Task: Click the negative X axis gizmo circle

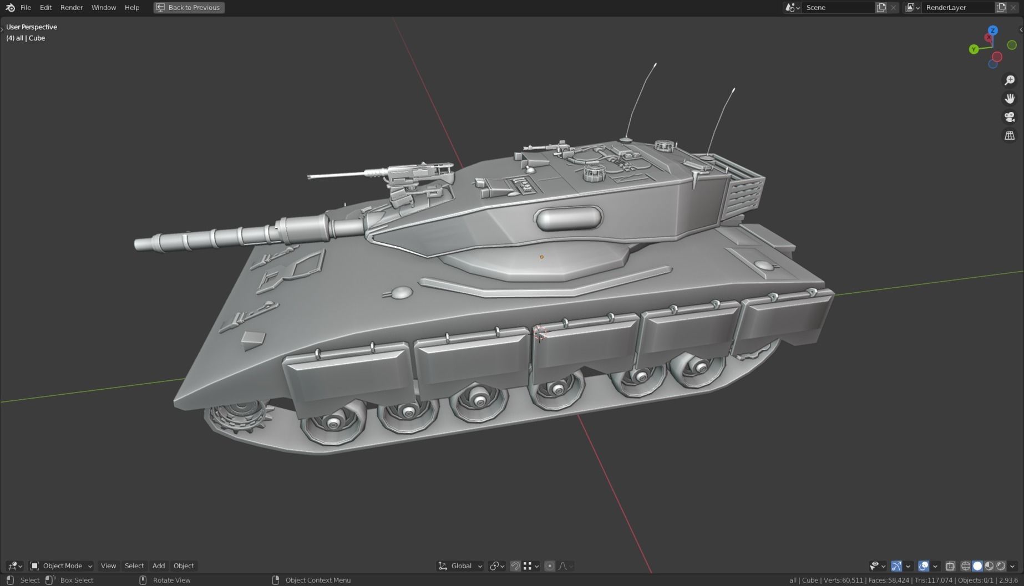Action: click(997, 57)
